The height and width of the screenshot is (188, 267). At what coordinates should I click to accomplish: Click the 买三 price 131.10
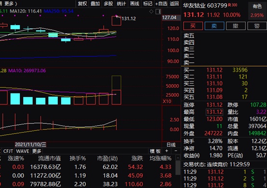(214, 83)
